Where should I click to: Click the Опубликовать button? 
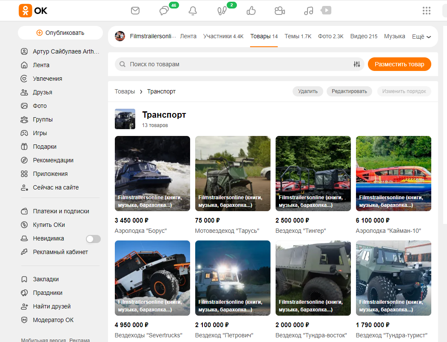coord(60,33)
